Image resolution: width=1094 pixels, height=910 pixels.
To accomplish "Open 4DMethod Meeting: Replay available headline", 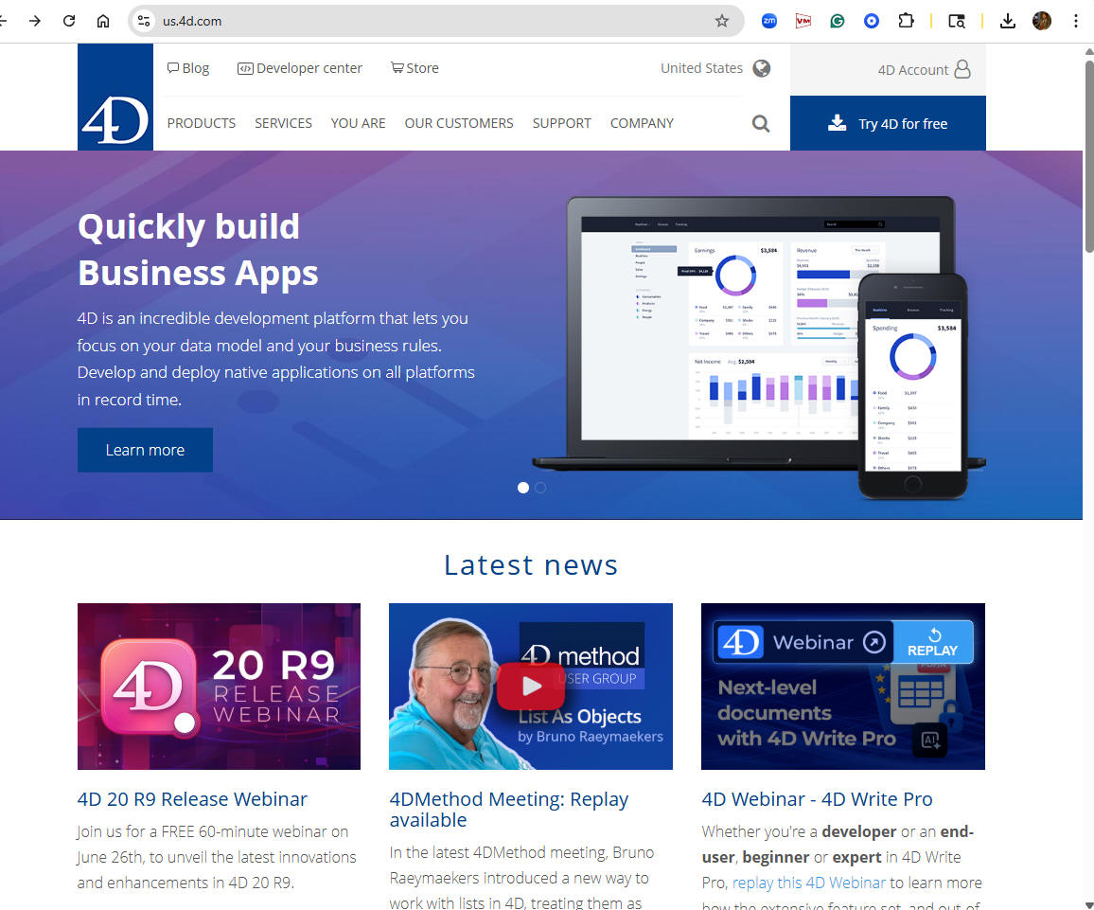I will pos(508,810).
